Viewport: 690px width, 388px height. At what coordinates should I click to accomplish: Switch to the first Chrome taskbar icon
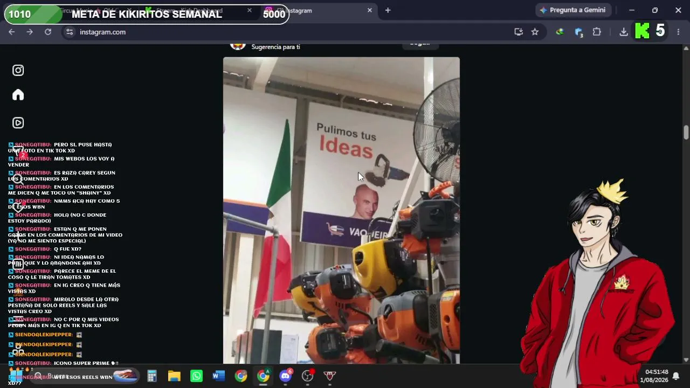point(241,376)
